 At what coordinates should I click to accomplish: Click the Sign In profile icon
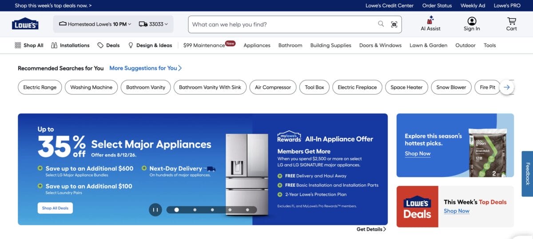[472, 21]
